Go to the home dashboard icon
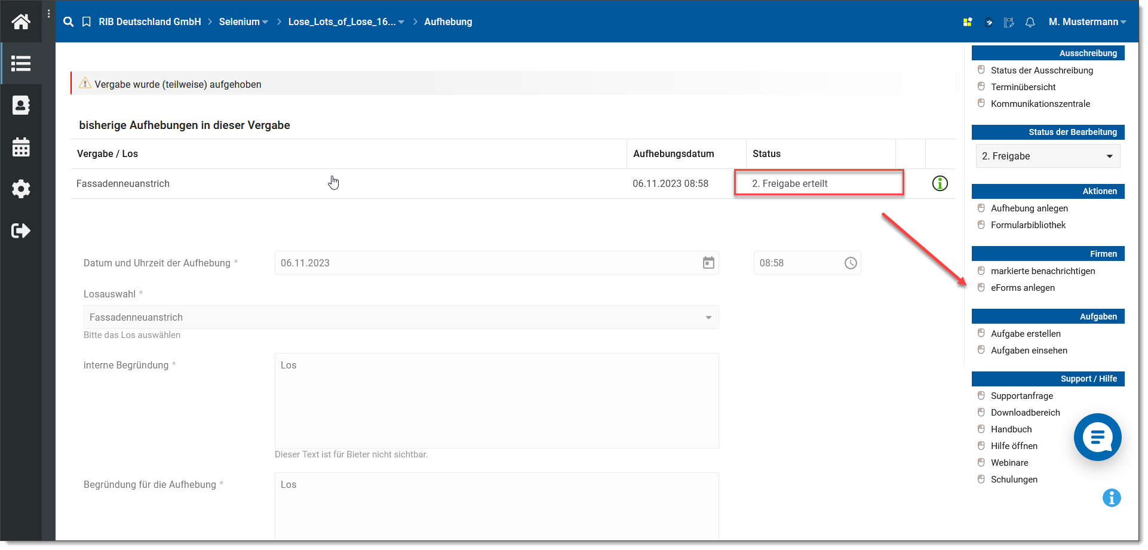This screenshot has height=550, width=1148. click(x=21, y=21)
